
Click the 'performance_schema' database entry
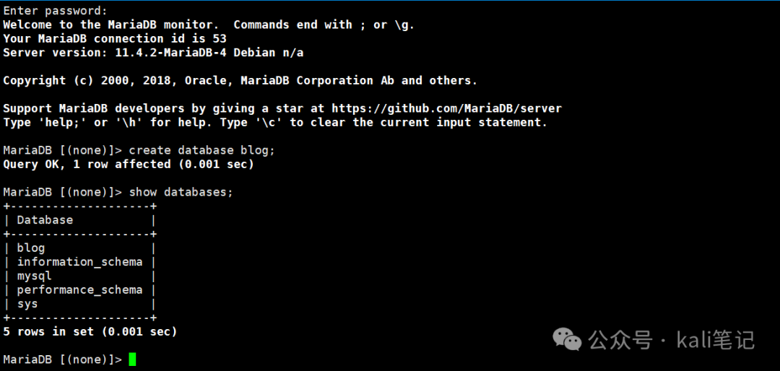pyautogui.click(x=79, y=289)
